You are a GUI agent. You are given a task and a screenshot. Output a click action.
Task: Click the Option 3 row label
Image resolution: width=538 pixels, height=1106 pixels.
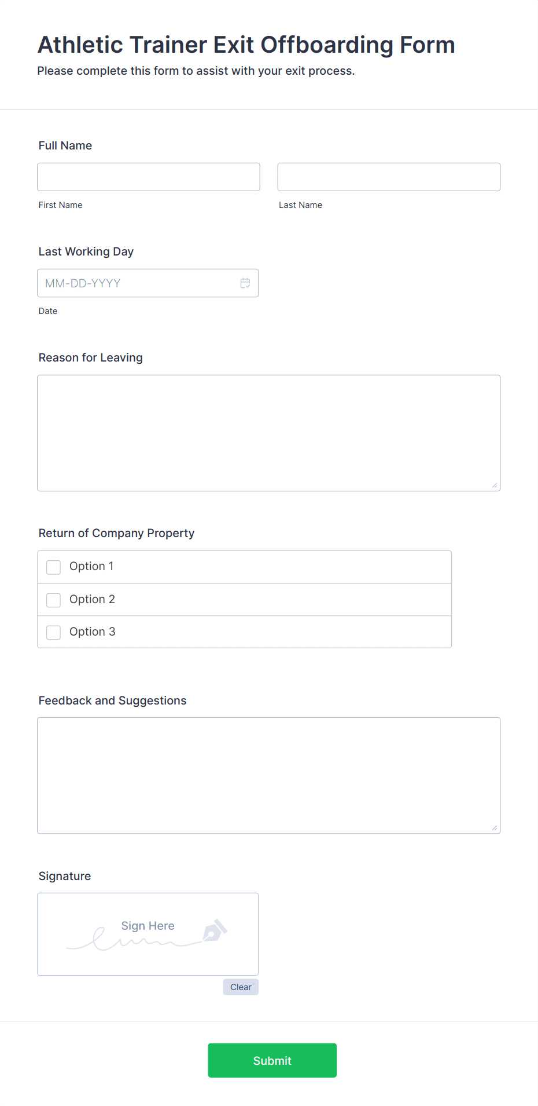point(93,632)
